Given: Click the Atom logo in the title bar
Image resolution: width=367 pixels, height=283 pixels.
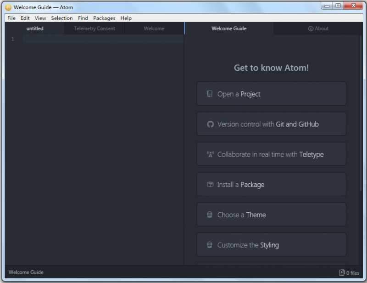Looking at the screenshot, I should [x=8, y=7].
